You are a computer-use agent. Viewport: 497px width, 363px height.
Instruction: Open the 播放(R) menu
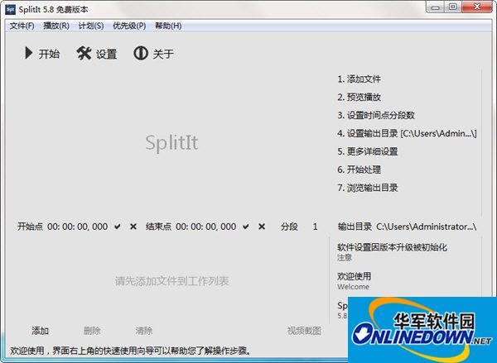(55, 26)
